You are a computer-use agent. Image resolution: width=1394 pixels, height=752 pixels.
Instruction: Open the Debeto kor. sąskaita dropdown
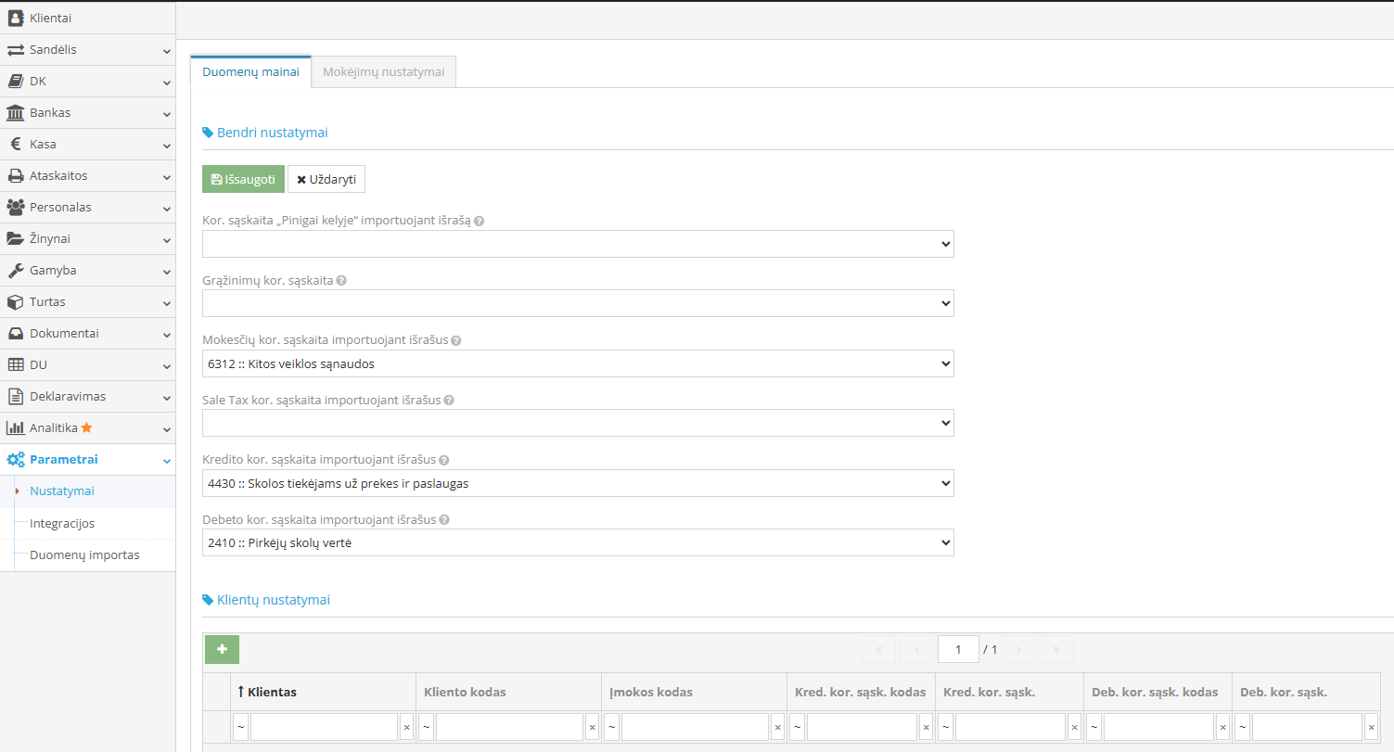(577, 542)
